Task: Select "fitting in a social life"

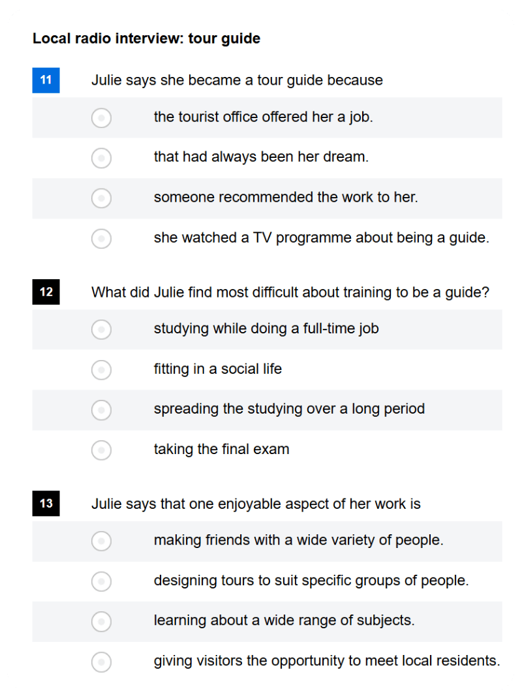Action: [101, 370]
